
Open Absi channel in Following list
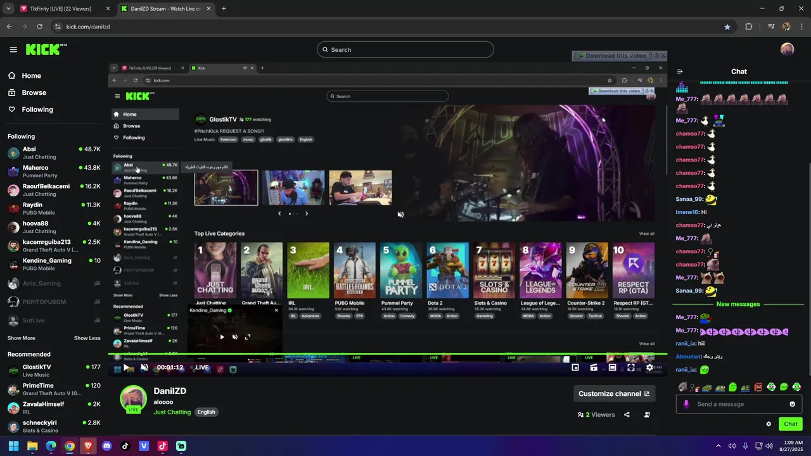pyautogui.click(x=54, y=153)
